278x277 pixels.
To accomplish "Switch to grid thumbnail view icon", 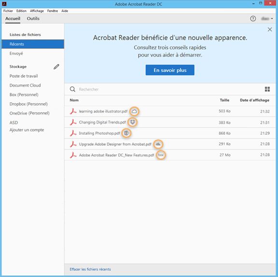I will (267, 89).
